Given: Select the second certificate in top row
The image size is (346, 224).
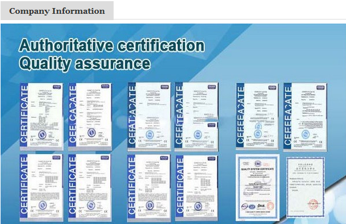Looking at the screenshot, I should pyautogui.click(x=90, y=117).
